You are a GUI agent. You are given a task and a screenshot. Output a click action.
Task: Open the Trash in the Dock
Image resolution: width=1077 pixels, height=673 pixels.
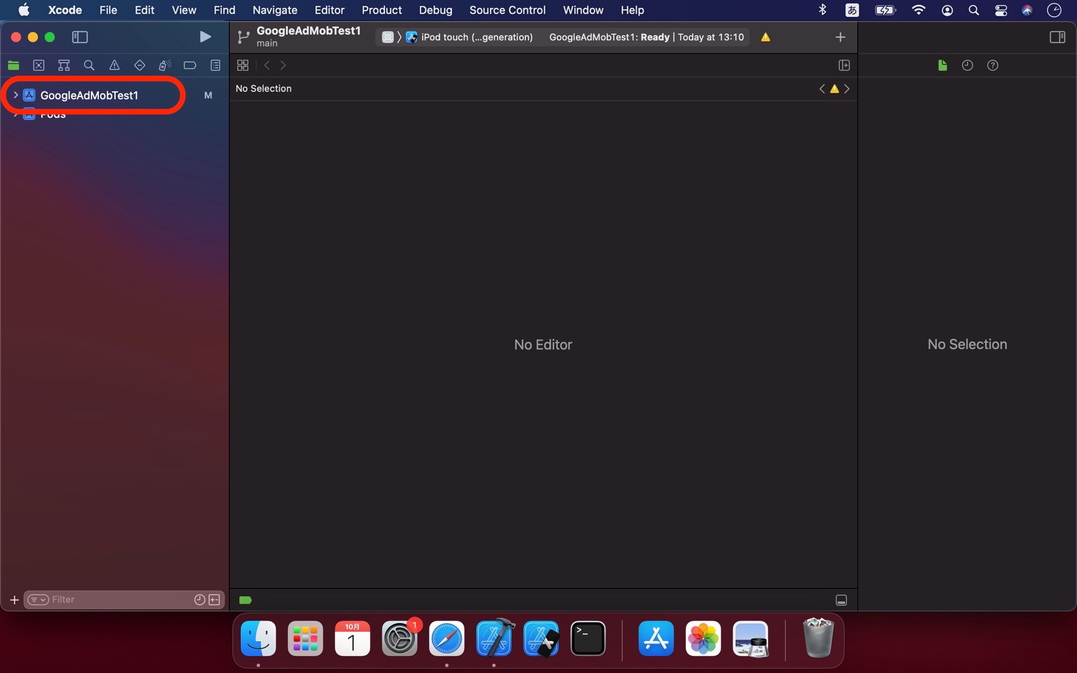[x=818, y=638]
